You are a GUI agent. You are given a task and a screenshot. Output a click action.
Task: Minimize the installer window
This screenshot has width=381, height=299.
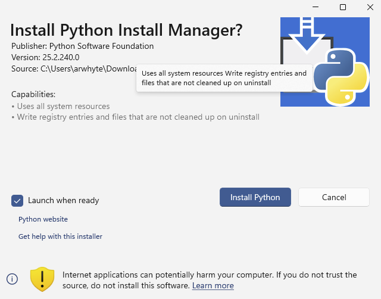point(316,7)
